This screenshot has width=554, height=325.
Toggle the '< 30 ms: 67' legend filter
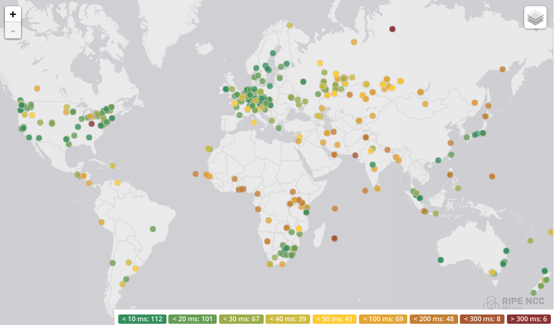[x=241, y=319]
